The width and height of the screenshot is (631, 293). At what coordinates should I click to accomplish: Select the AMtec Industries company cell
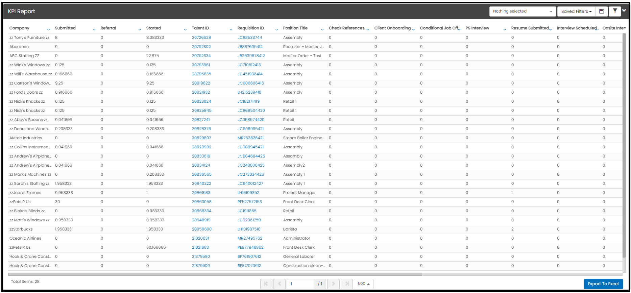pos(26,138)
